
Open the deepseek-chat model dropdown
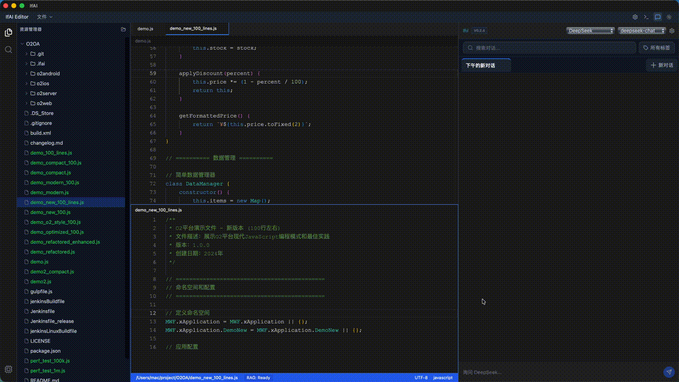click(x=641, y=30)
